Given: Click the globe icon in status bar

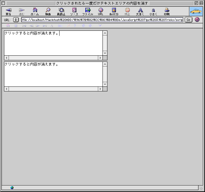Looking at the screenshot, I should [x=12, y=188].
